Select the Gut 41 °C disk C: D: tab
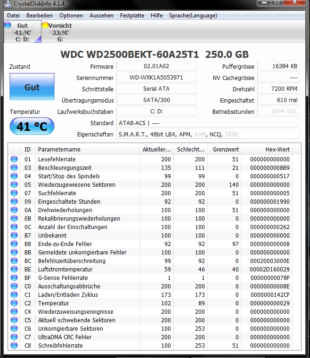 (x=23, y=32)
